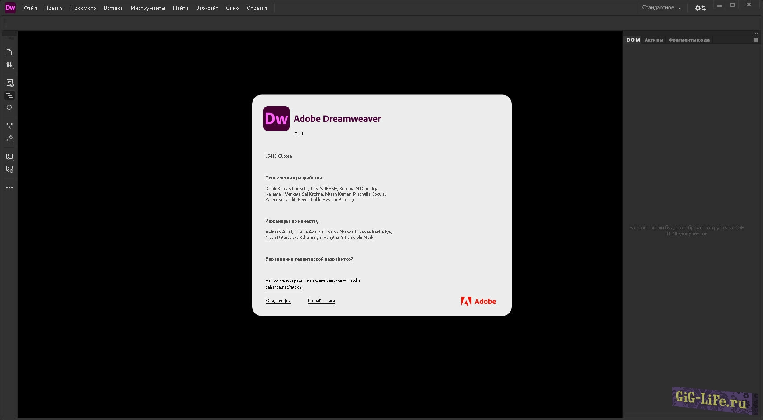Viewport: 763px width, 420px height.
Task: Toggle the Live View options eye icon
Action: pyautogui.click(x=9, y=83)
